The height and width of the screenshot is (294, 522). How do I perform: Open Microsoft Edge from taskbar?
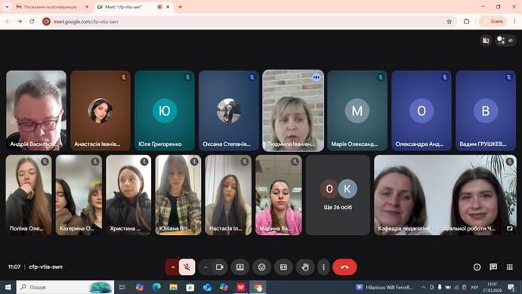(156, 287)
